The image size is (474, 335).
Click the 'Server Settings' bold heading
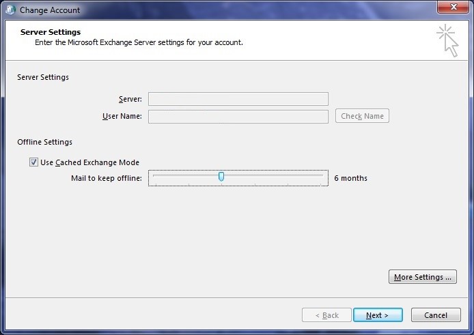51,32
